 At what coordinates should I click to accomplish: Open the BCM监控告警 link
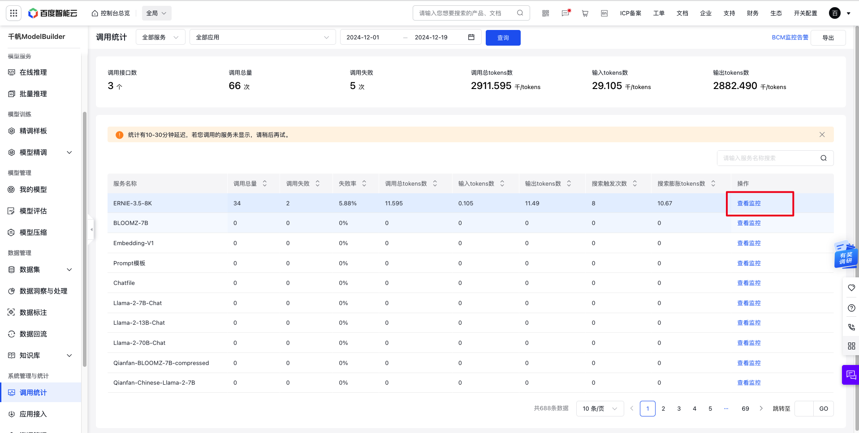tap(790, 38)
